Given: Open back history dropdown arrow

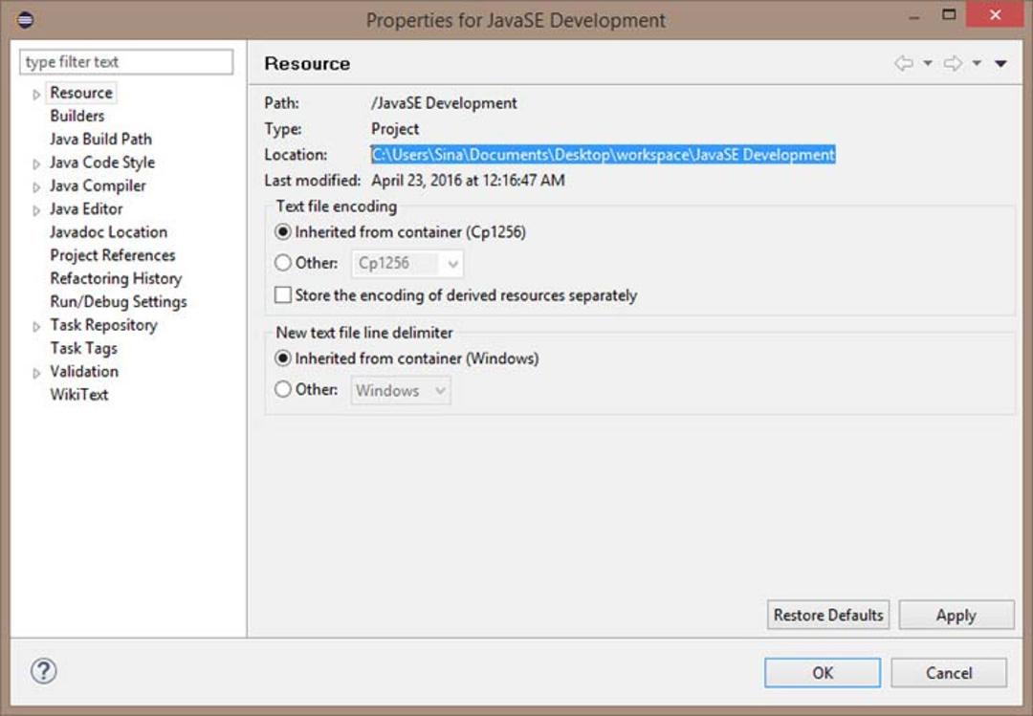Looking at the screenshot, I should pos(928,63).
